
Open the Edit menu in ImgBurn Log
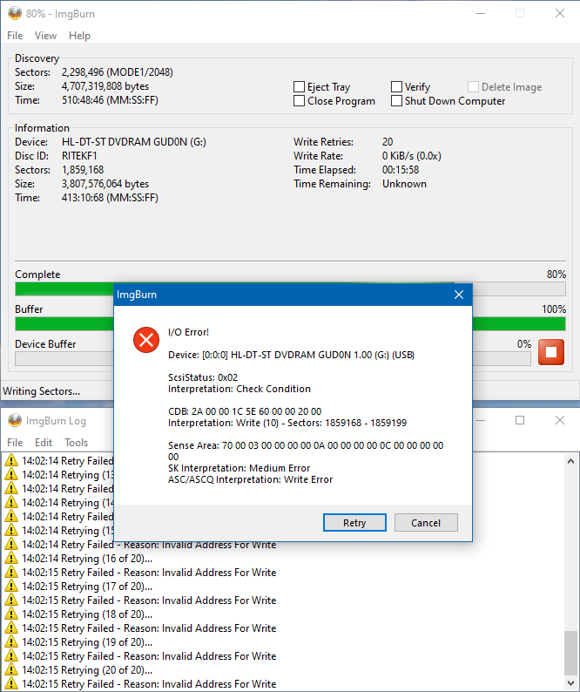point(44,443)
